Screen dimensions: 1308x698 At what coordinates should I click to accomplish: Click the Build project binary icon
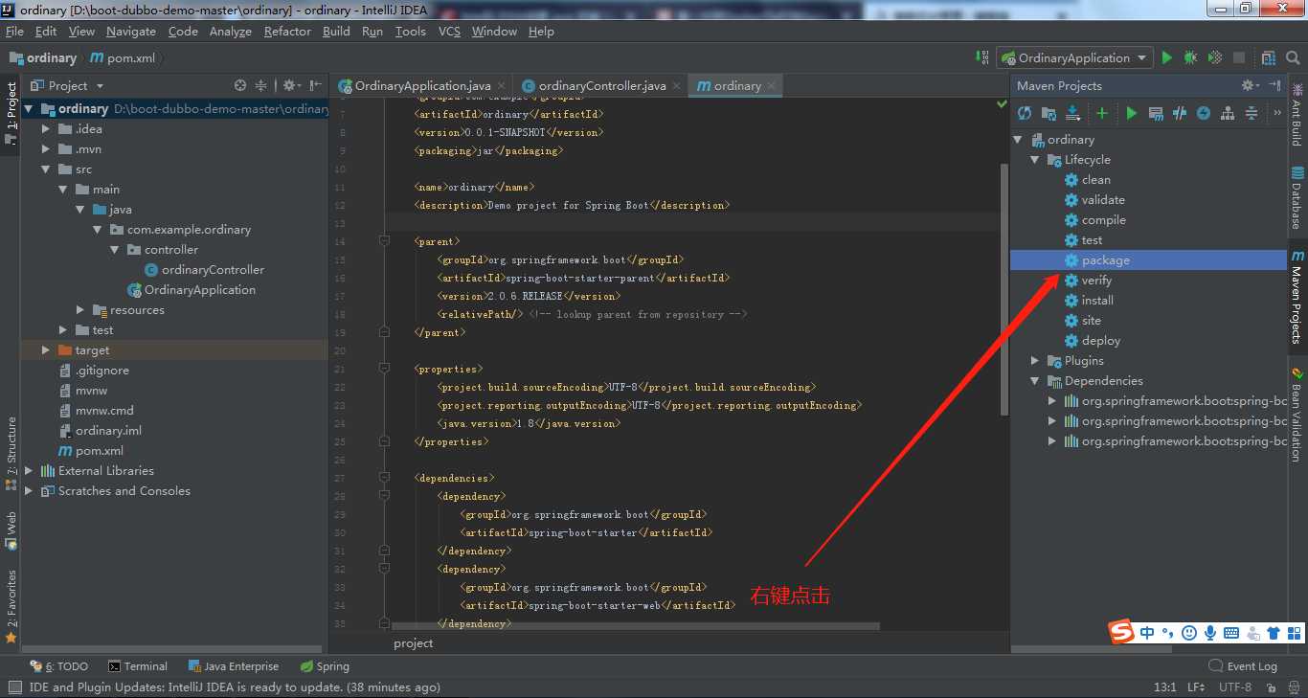tap(981, 57)
